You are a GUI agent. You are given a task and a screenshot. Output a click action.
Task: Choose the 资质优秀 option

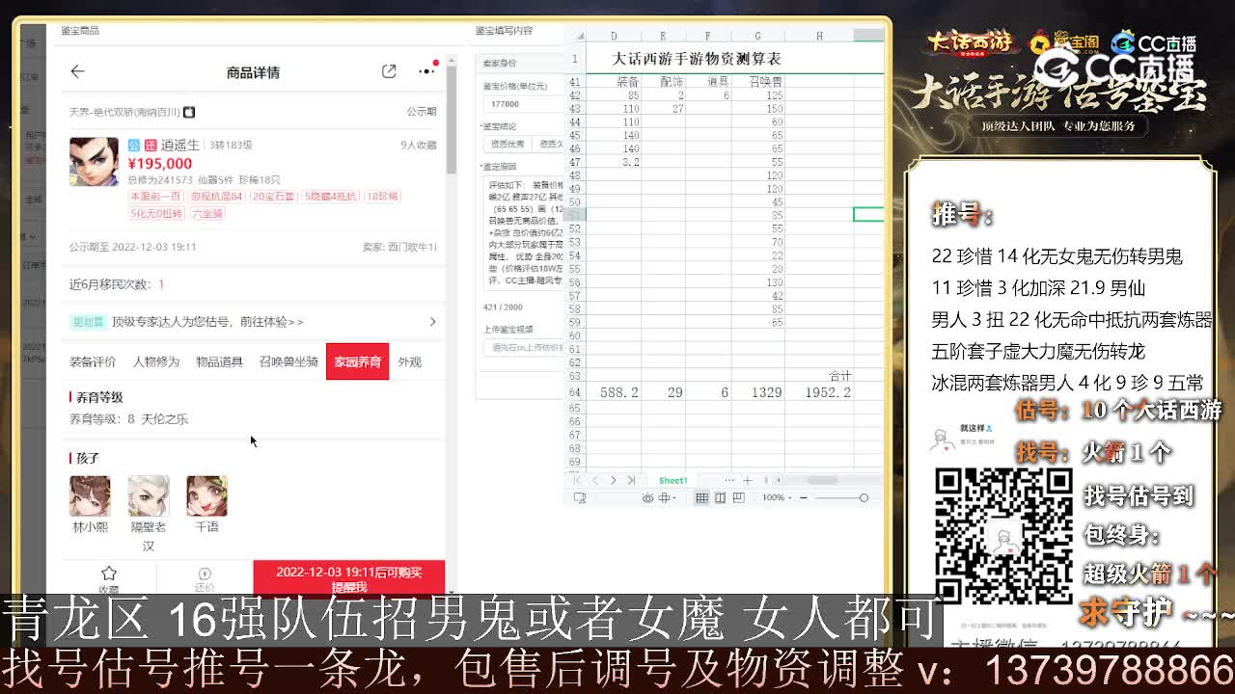(x=508, y=144)
